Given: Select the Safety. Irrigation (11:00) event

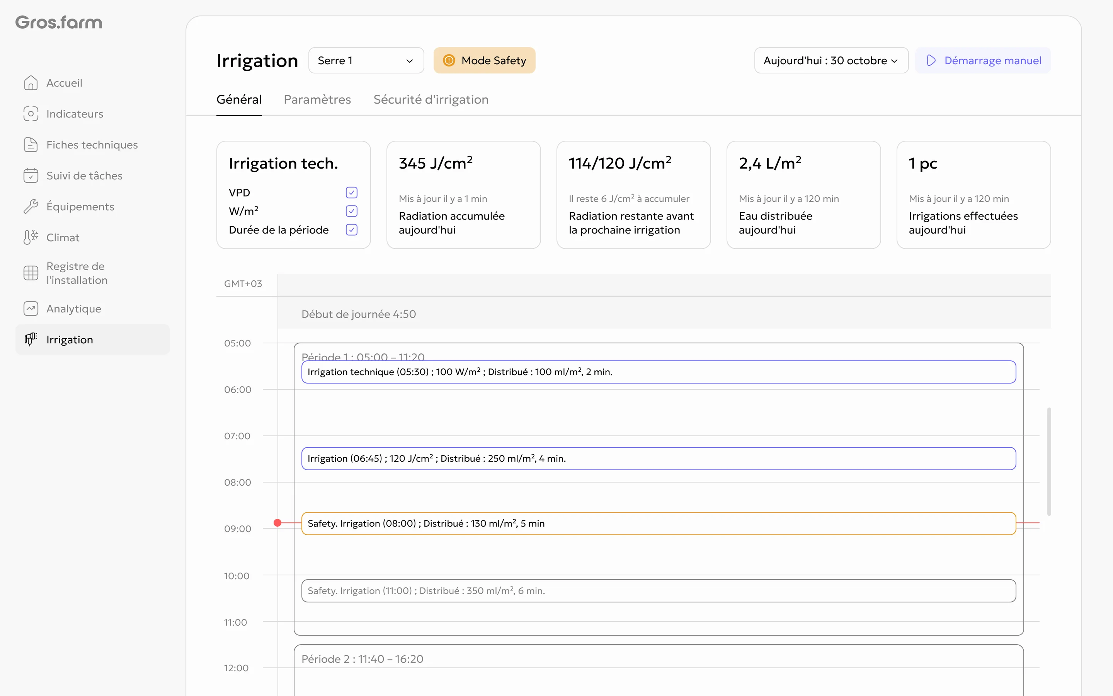Looking at the screenshot, I should (659, 590).
